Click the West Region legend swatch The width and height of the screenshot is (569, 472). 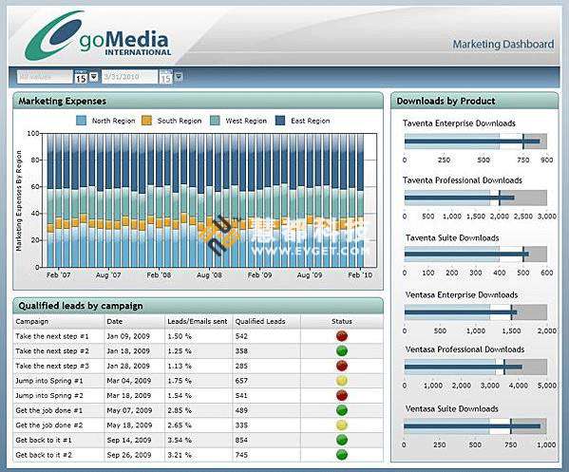(216, 121)
